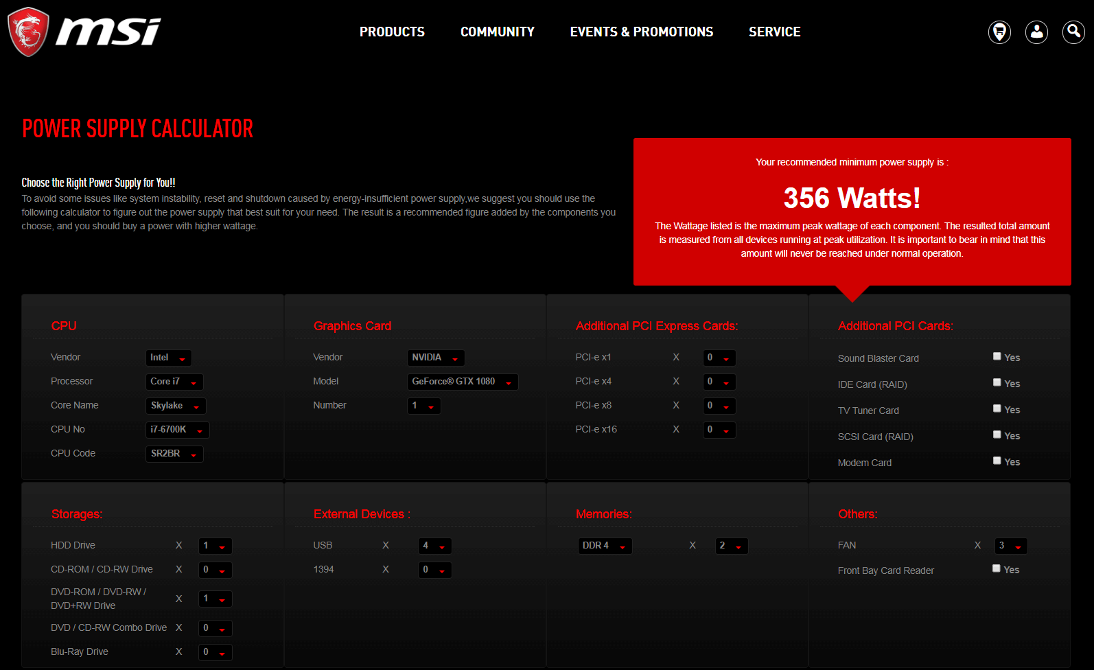This screenshot has height=670, width=1094.
Task: Click the 356 Watts result text
Action: coord(852,198)
